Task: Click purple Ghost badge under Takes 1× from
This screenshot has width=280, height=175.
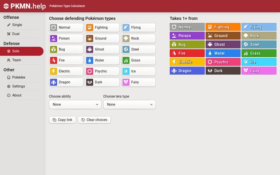Action: [223, 45]
